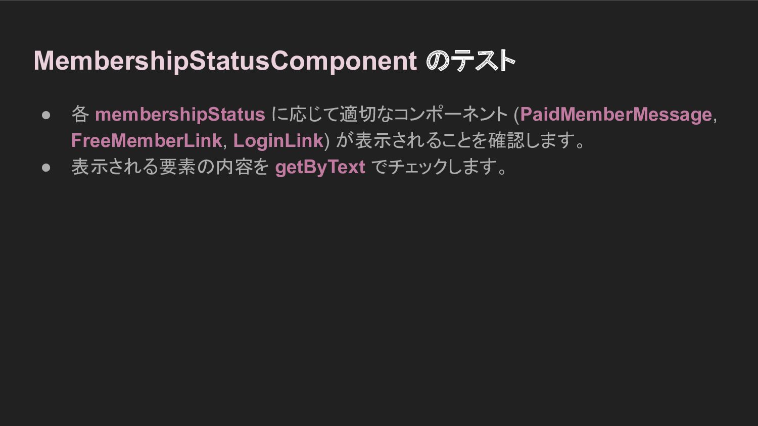758x426 pixels.
Task: Click the second bullet point marker
Action: click(x=46, y=168)
